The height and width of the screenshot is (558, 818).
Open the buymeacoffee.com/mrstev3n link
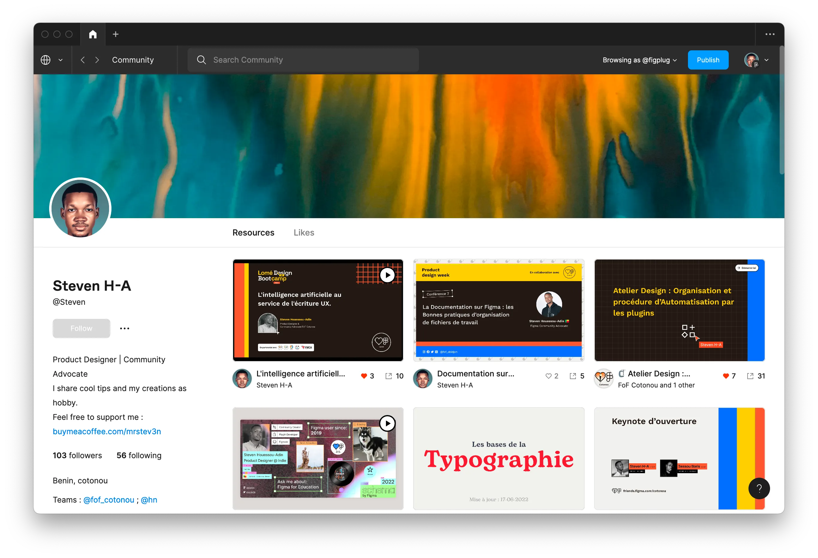coord(107,432)
